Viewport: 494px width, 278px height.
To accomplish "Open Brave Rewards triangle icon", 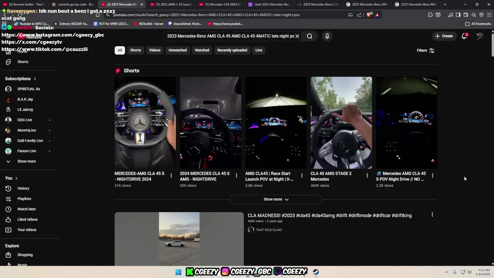I will pyautogui.click(x=377, y=15).
